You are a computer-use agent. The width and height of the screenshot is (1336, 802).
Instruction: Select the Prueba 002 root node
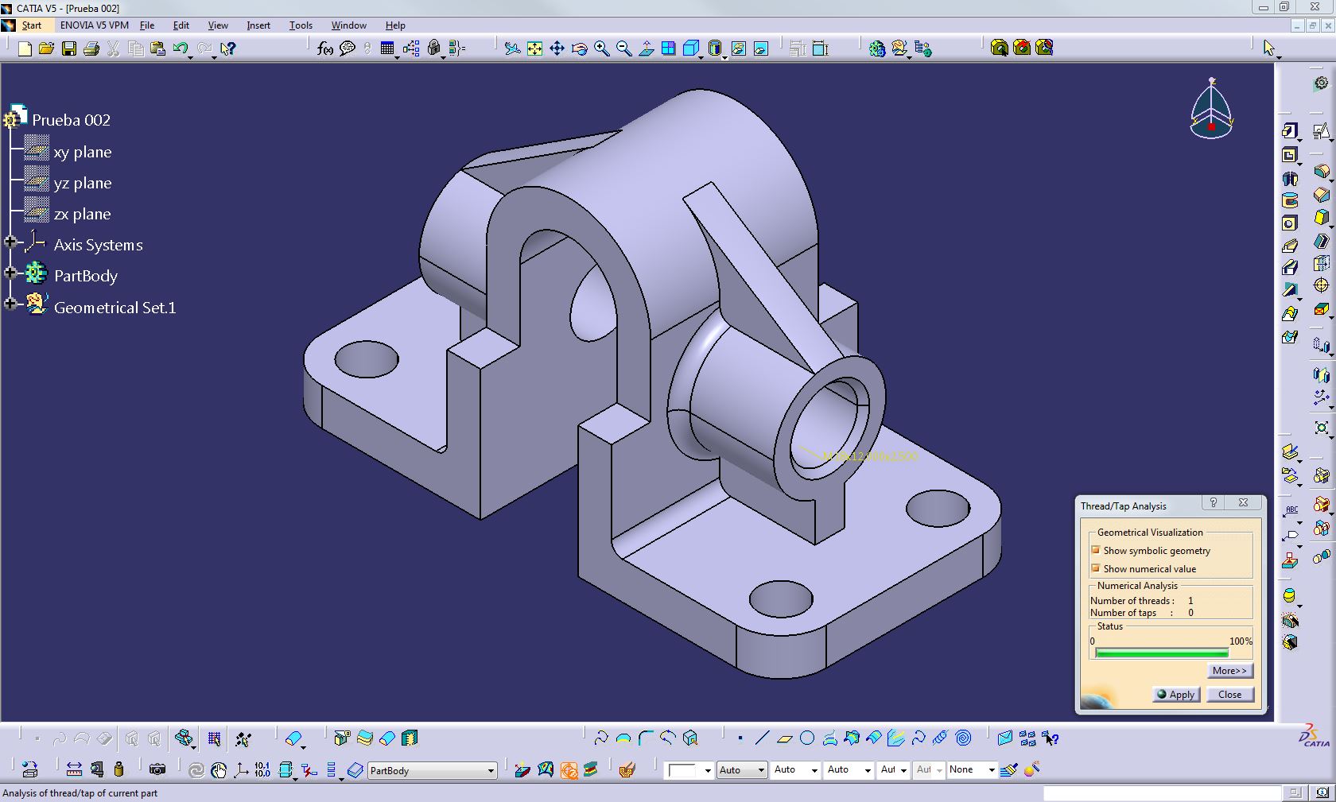[71, 120]
